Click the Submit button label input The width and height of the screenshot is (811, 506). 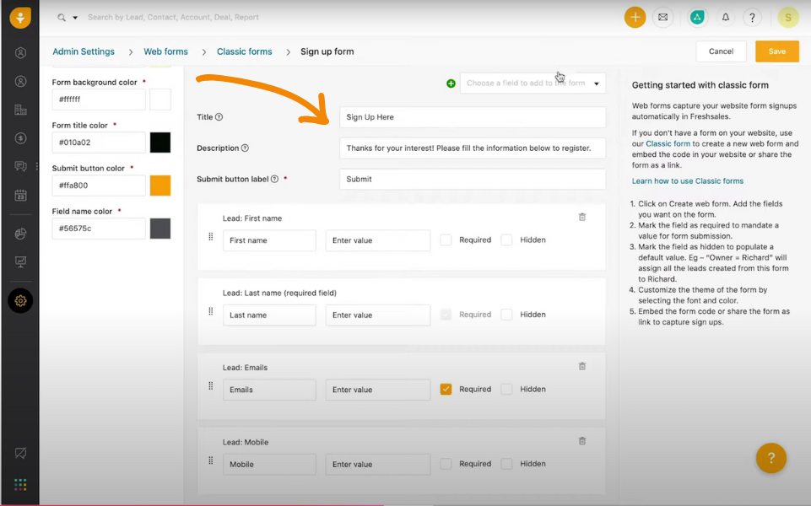pyautogui.click(x=473, y=180)
